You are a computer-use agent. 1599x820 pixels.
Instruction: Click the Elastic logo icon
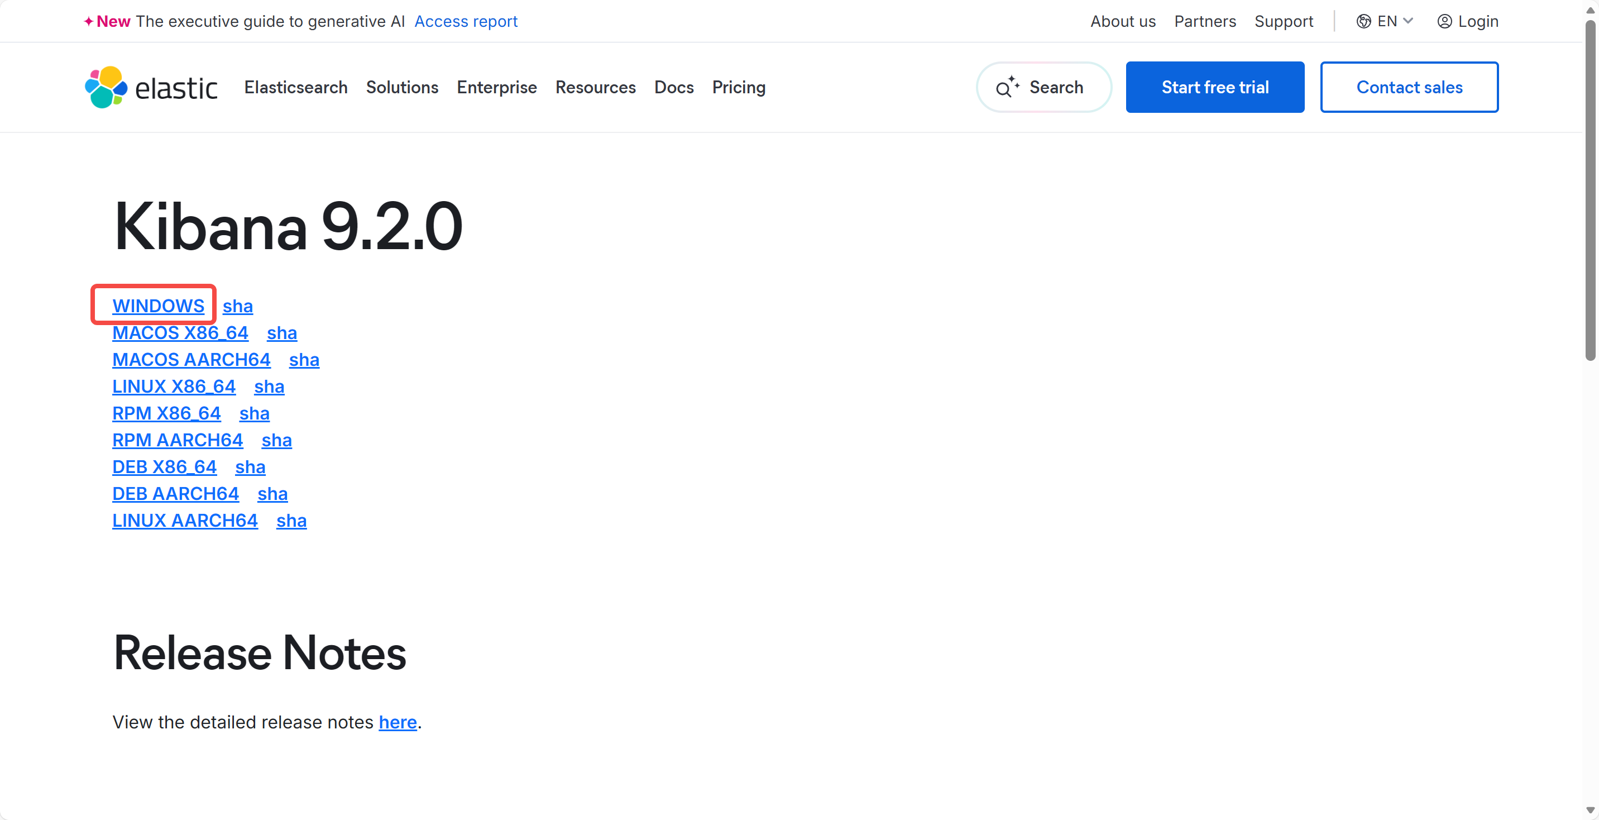coord(106,87)
